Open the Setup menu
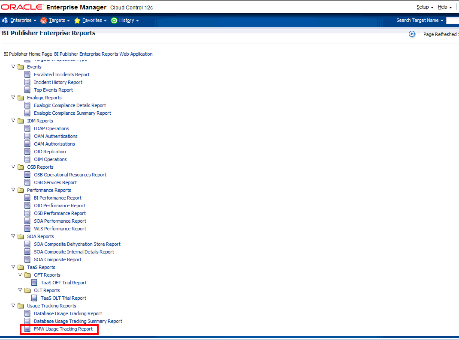This screenshot has height=340, width=459. (425, 7)
